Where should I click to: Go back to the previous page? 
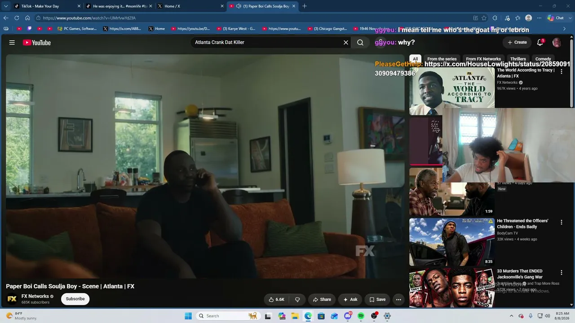(6, 18)
